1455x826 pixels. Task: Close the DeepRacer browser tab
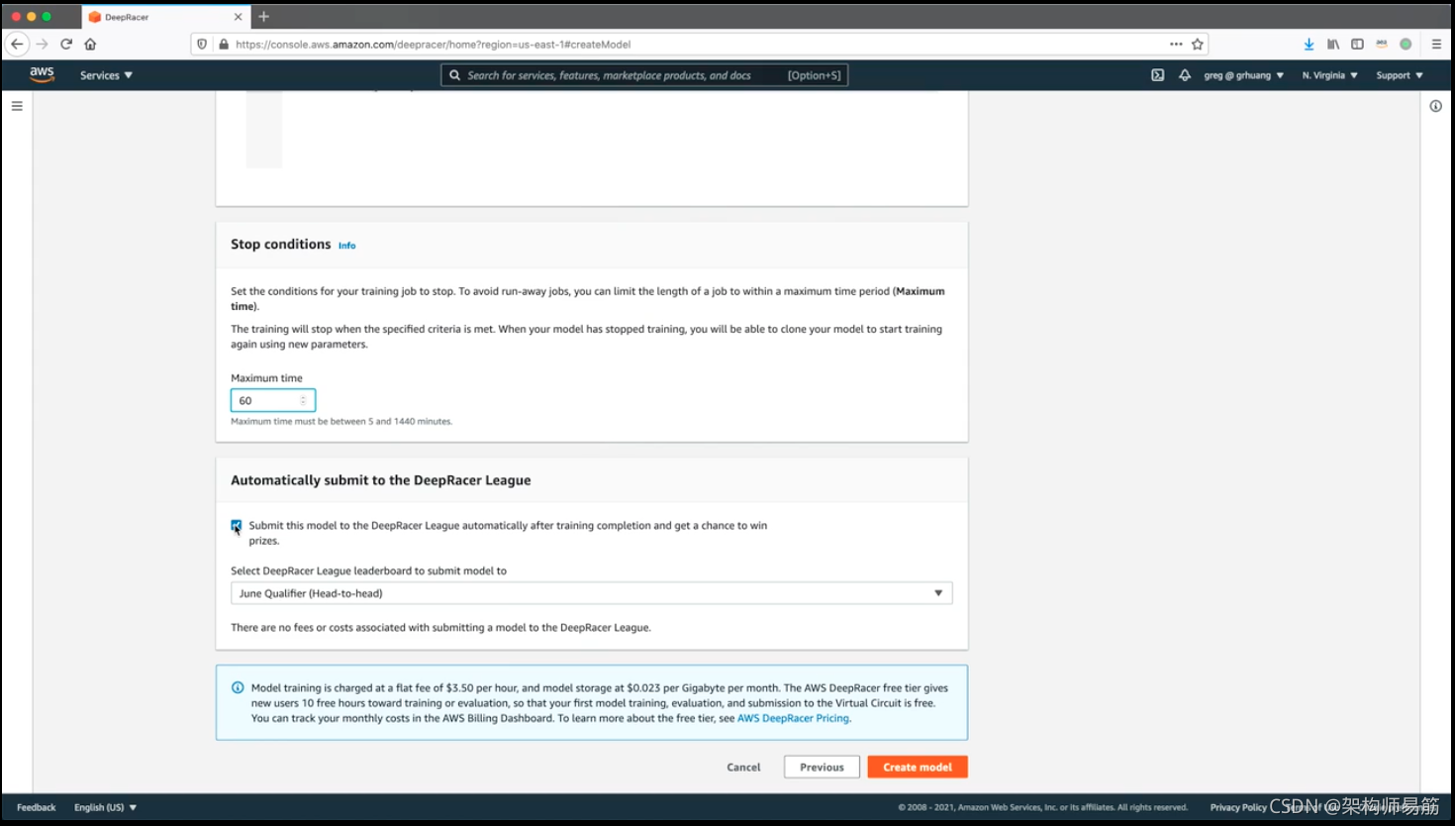238,17
